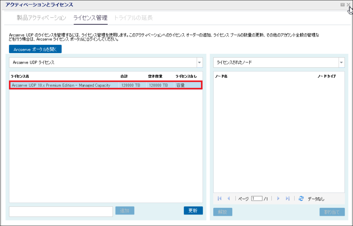353x226 pixels.
Task: Go to next page of node list
Action: (x=278, y=199)
